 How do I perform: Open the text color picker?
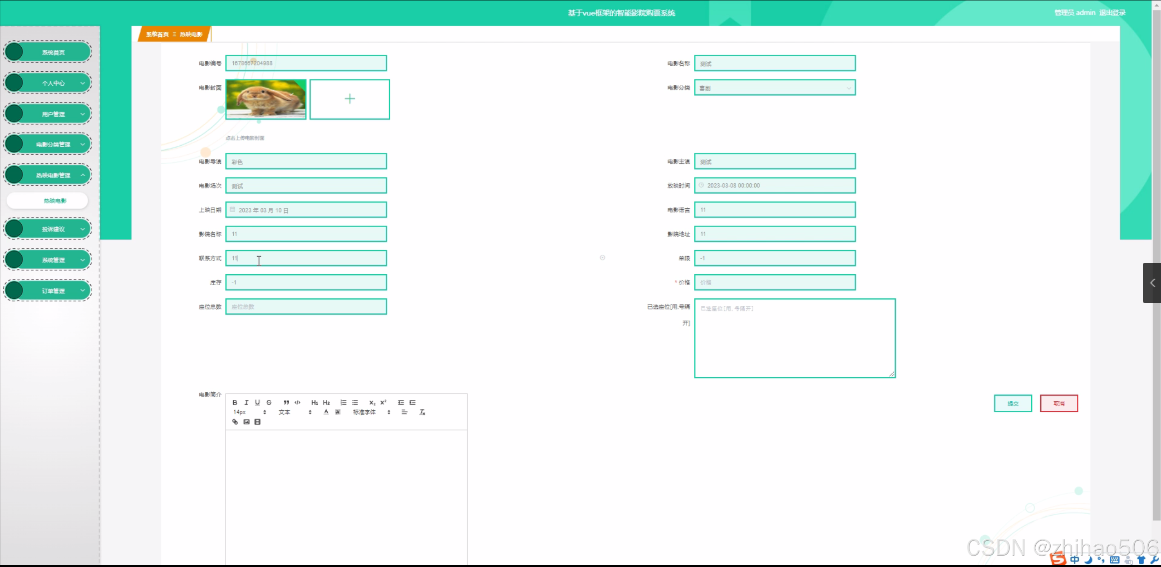(326, 412)
